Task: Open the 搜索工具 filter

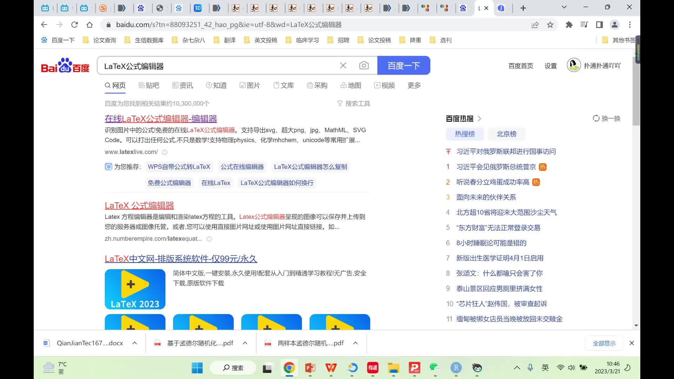Action: pos(353,104)
